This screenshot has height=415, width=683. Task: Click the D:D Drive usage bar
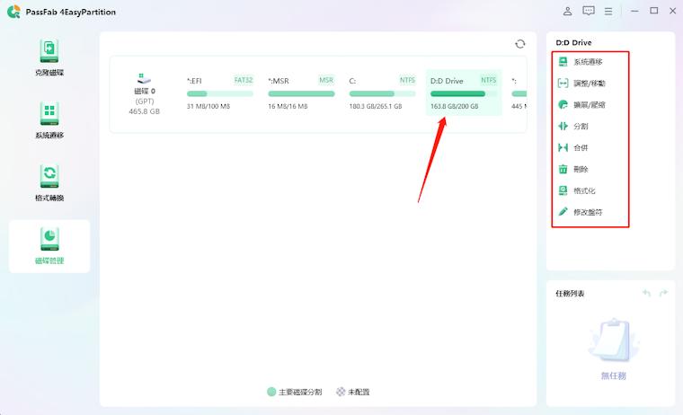[464, 93]
